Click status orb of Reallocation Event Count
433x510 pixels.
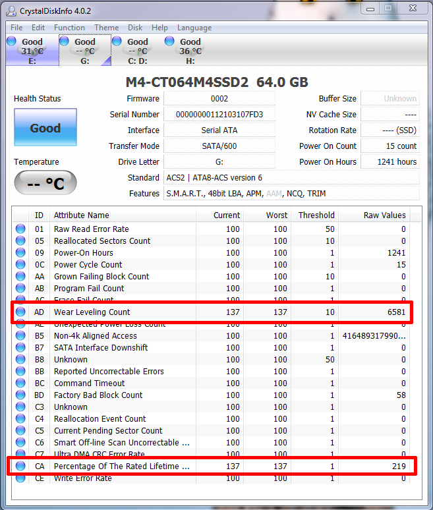click(20, 418)
